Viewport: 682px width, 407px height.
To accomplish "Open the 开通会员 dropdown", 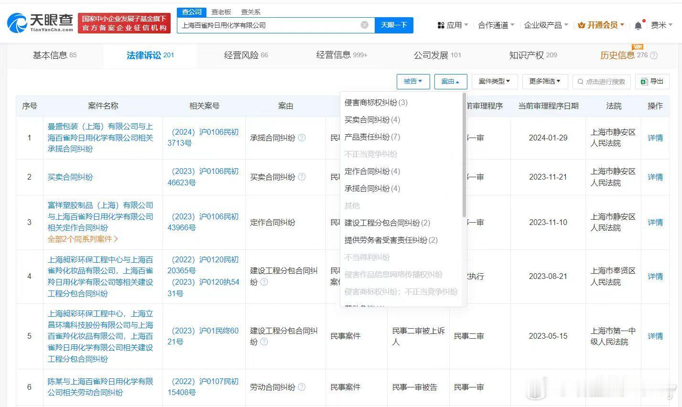I will (x=601, y=25).
